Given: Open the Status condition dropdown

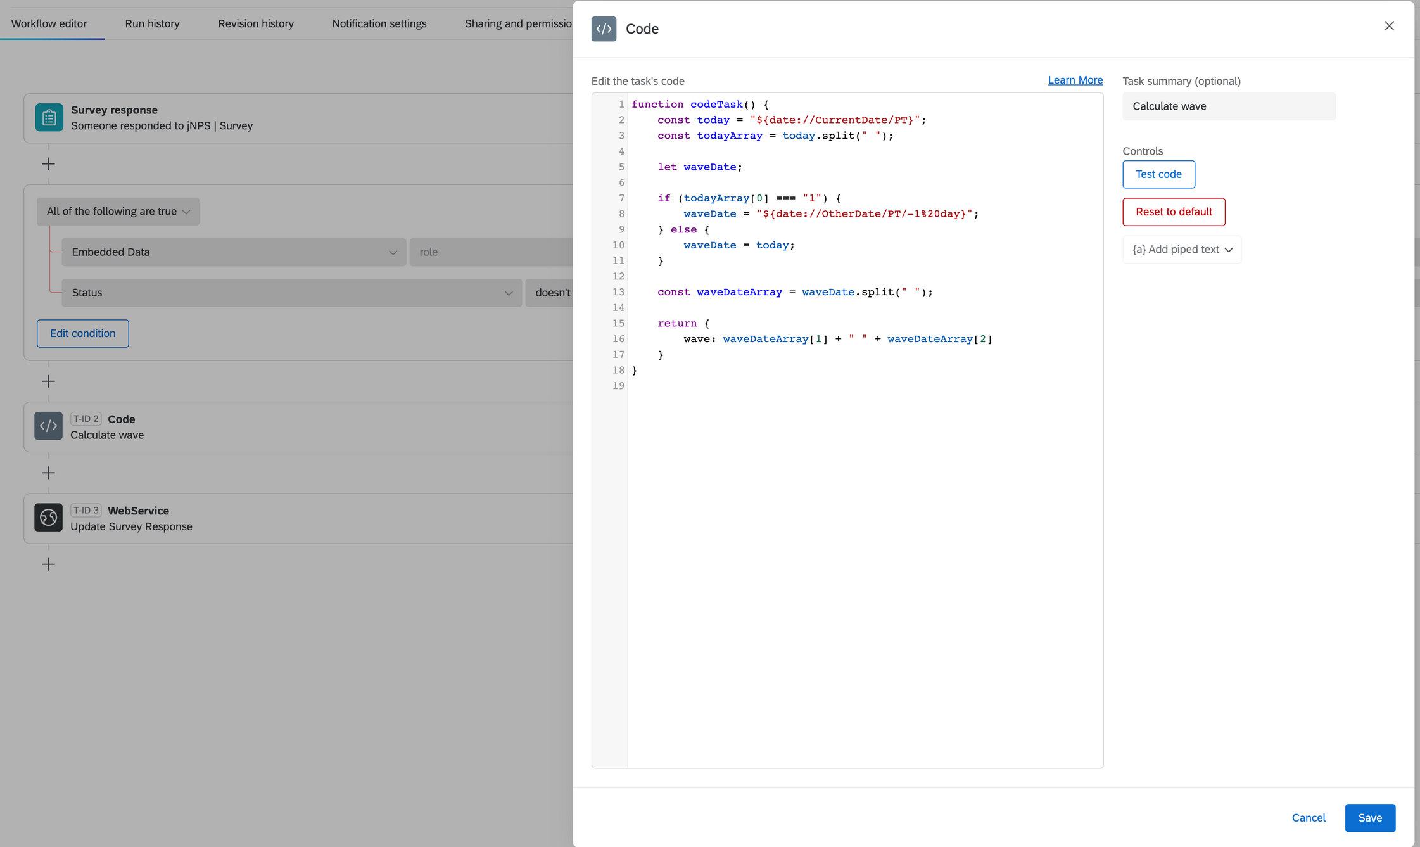Looking at the screenshot, I should (x=291, y=293).
